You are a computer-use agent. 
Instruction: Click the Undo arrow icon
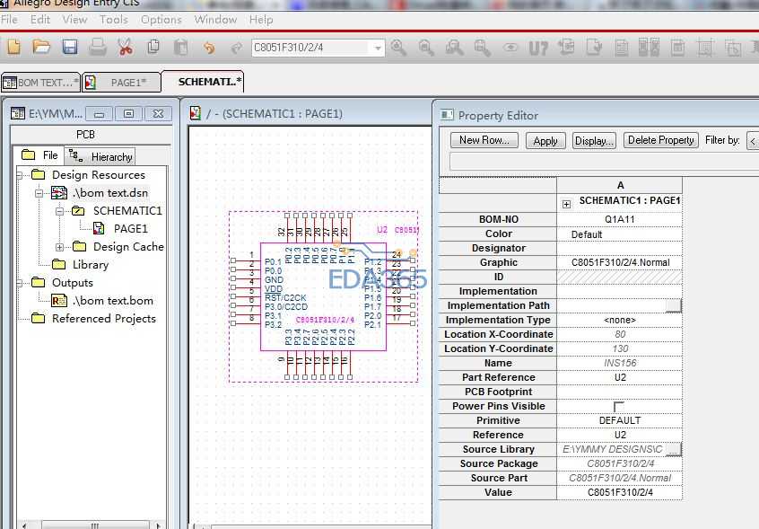(x=209, y=48)
